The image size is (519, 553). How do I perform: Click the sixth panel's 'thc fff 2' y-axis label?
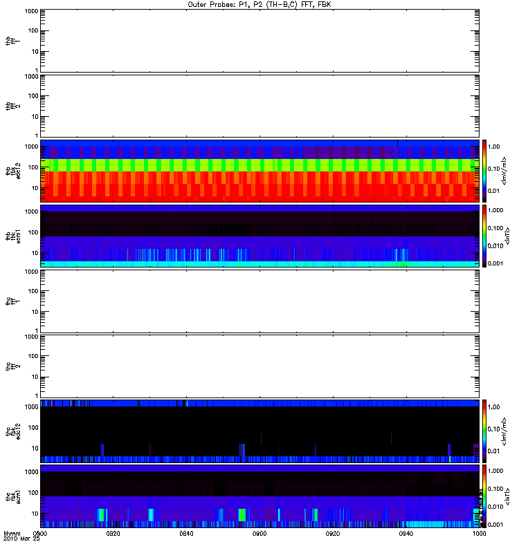(12, 366)
